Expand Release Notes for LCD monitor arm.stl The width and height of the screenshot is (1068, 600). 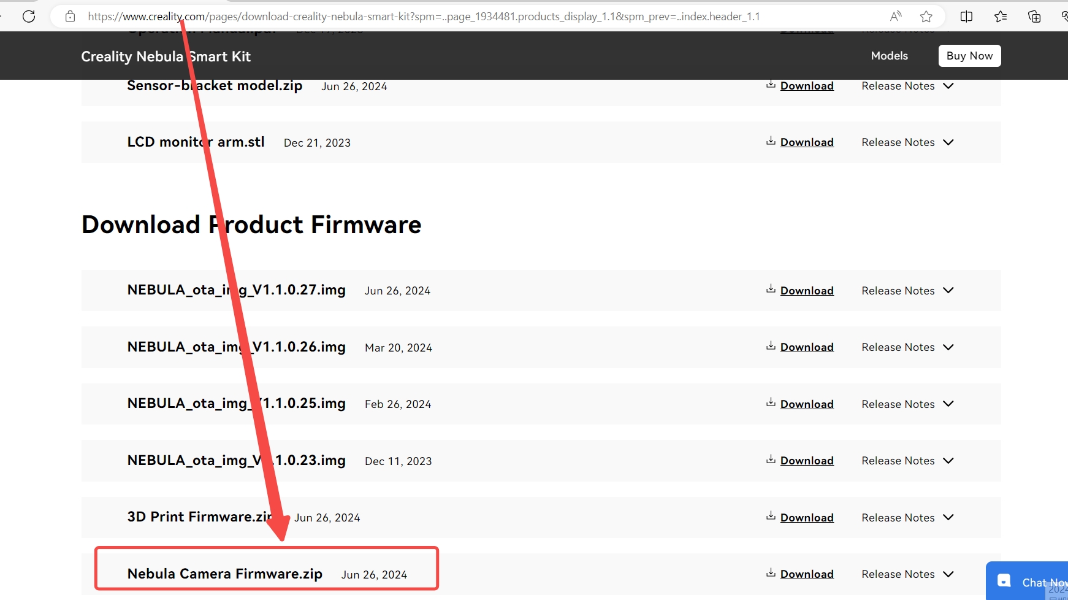907,142
